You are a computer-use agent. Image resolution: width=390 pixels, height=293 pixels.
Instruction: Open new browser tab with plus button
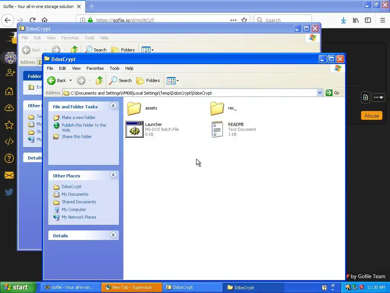[92, 6]
